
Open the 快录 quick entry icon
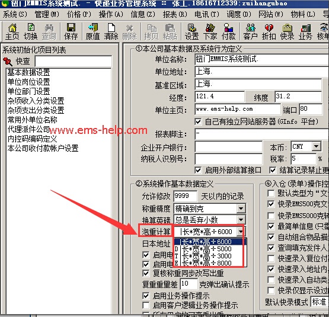[288, 31]
